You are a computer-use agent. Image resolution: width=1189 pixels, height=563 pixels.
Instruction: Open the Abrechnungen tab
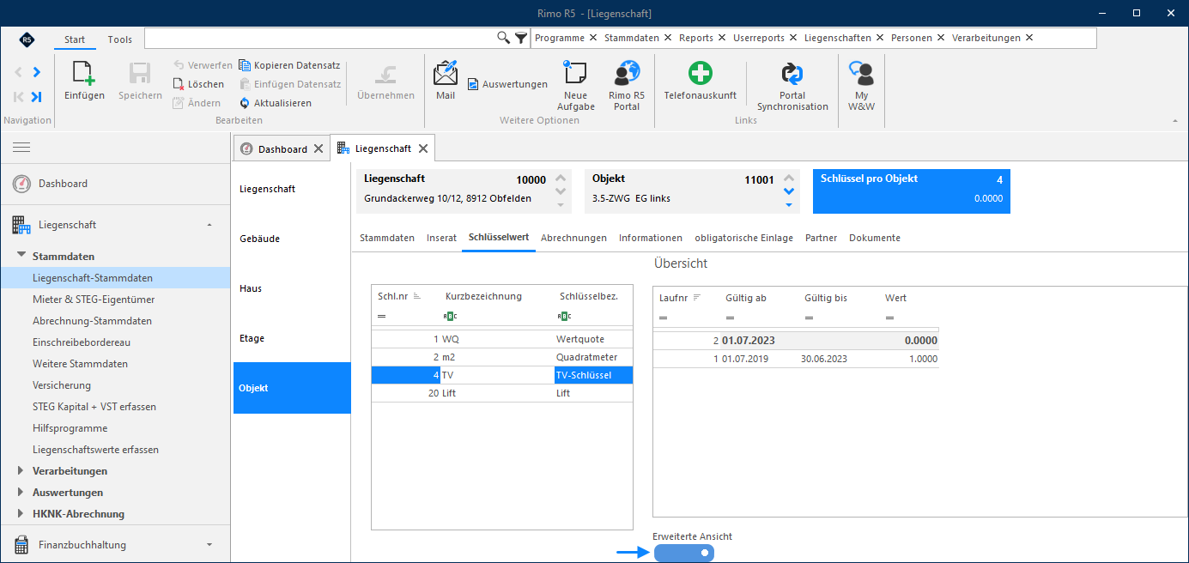pos(573,238)
